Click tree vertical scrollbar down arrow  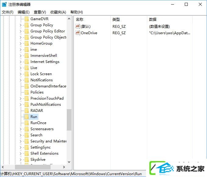(69, 162)
